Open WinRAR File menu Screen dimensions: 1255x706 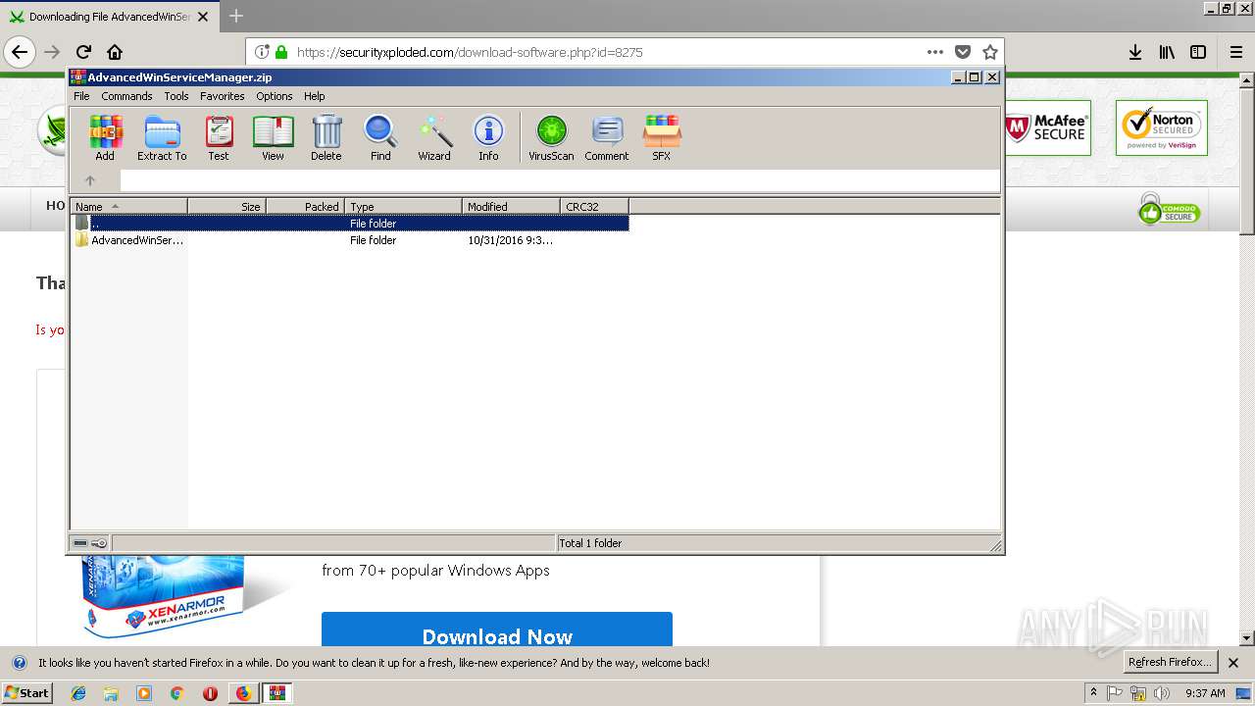pos(81,96)
